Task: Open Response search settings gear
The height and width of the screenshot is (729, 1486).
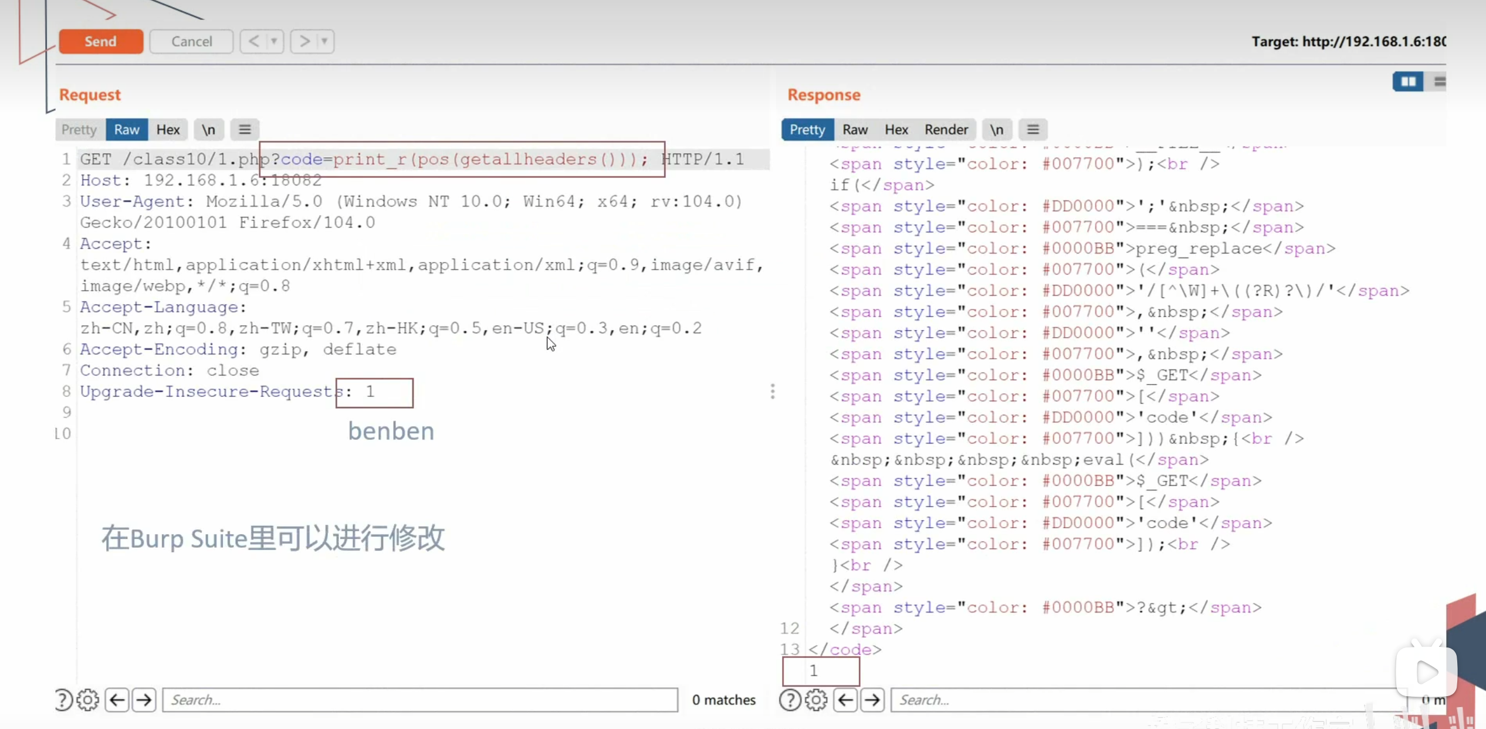Action: pyautogui.click(x=815, y=700)
